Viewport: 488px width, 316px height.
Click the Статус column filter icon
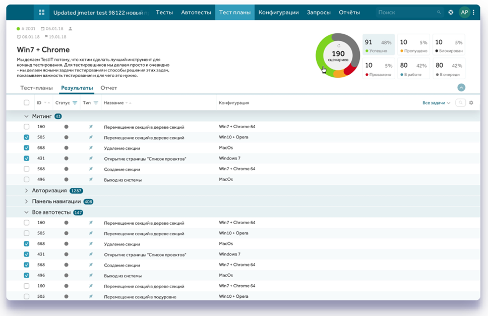click(75, 103)
